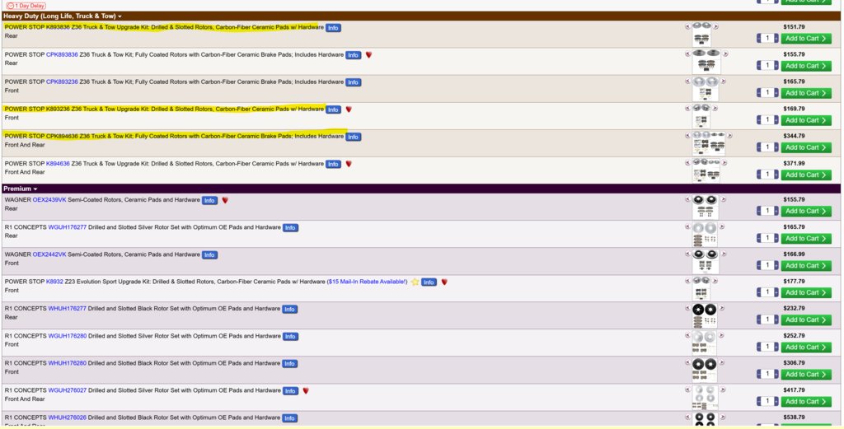Open Info for R1 Concepts WHUH276026
844x429 pixels.
coord(289,418)
